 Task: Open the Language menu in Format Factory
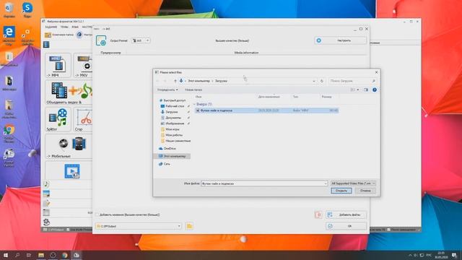click(x=75, y=27)
